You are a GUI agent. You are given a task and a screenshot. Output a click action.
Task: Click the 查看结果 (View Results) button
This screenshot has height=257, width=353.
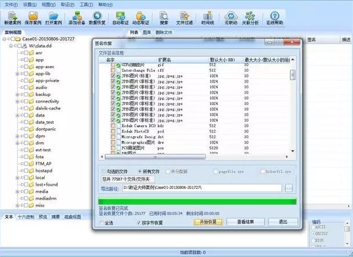(241, 221)
